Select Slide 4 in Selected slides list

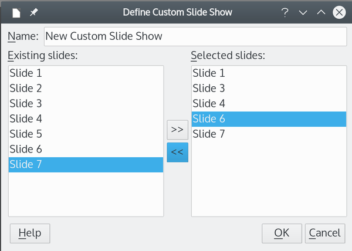click(x=269, y=104)
